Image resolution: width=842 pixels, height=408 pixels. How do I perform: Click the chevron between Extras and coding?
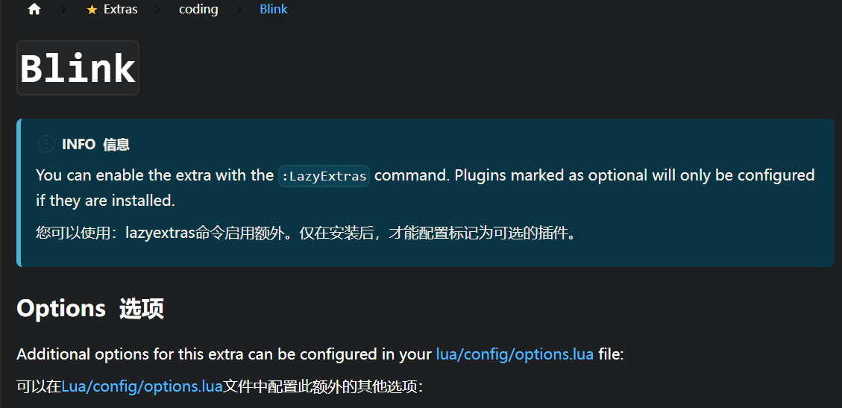pyautogui.click(x=158, y=10)
